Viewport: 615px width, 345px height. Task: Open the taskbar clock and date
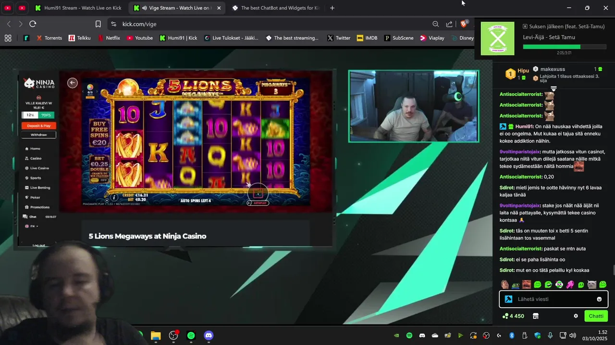[595, 335]
